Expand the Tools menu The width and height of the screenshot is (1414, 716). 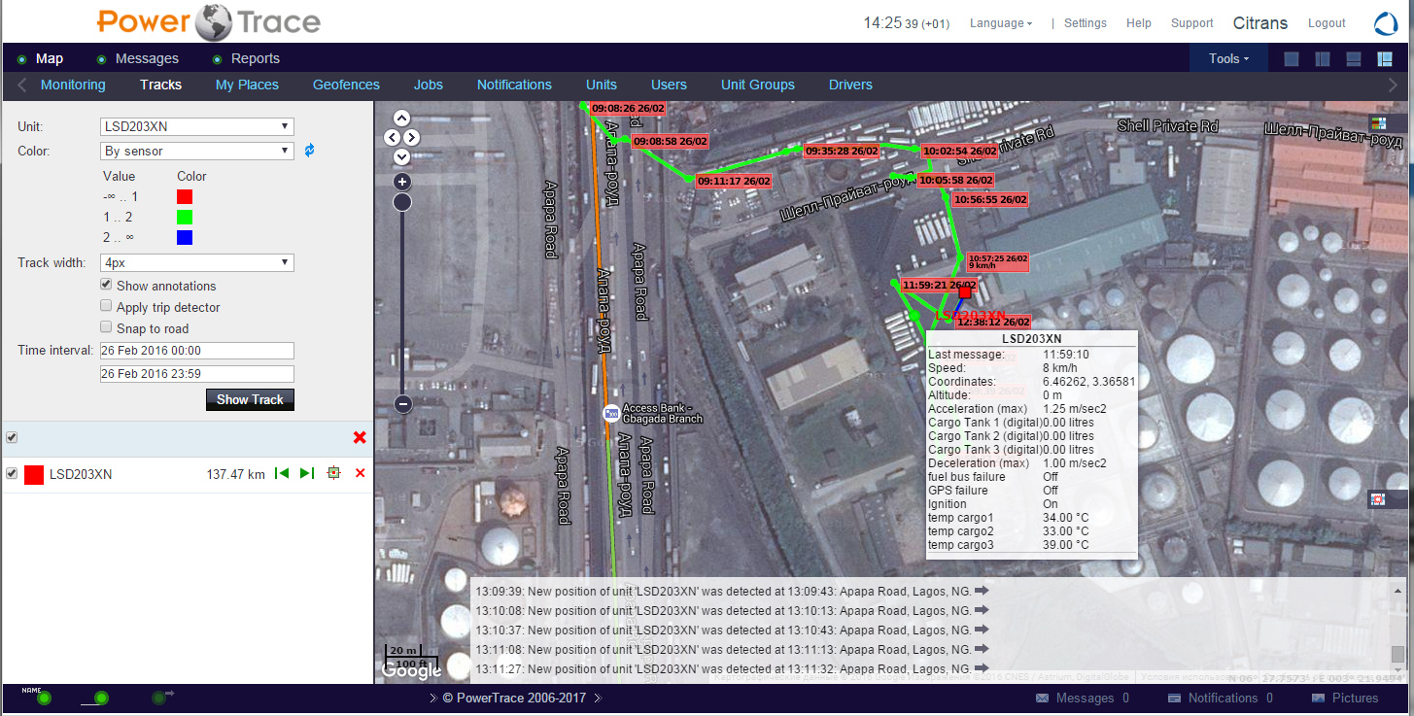point(1228,58)
